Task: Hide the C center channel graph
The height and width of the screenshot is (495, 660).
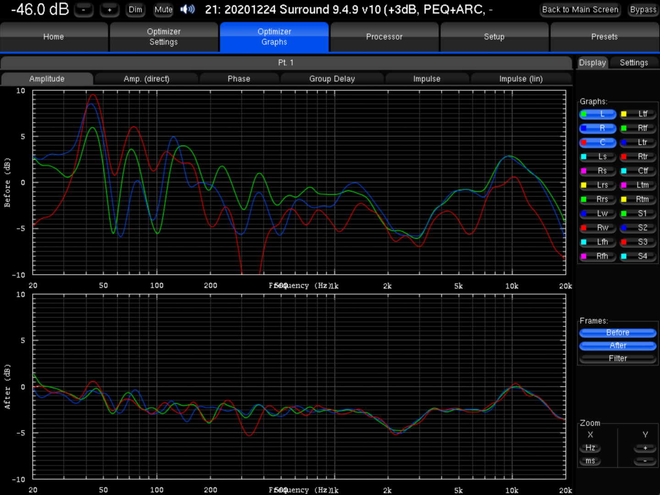Action: click(598, 143)
